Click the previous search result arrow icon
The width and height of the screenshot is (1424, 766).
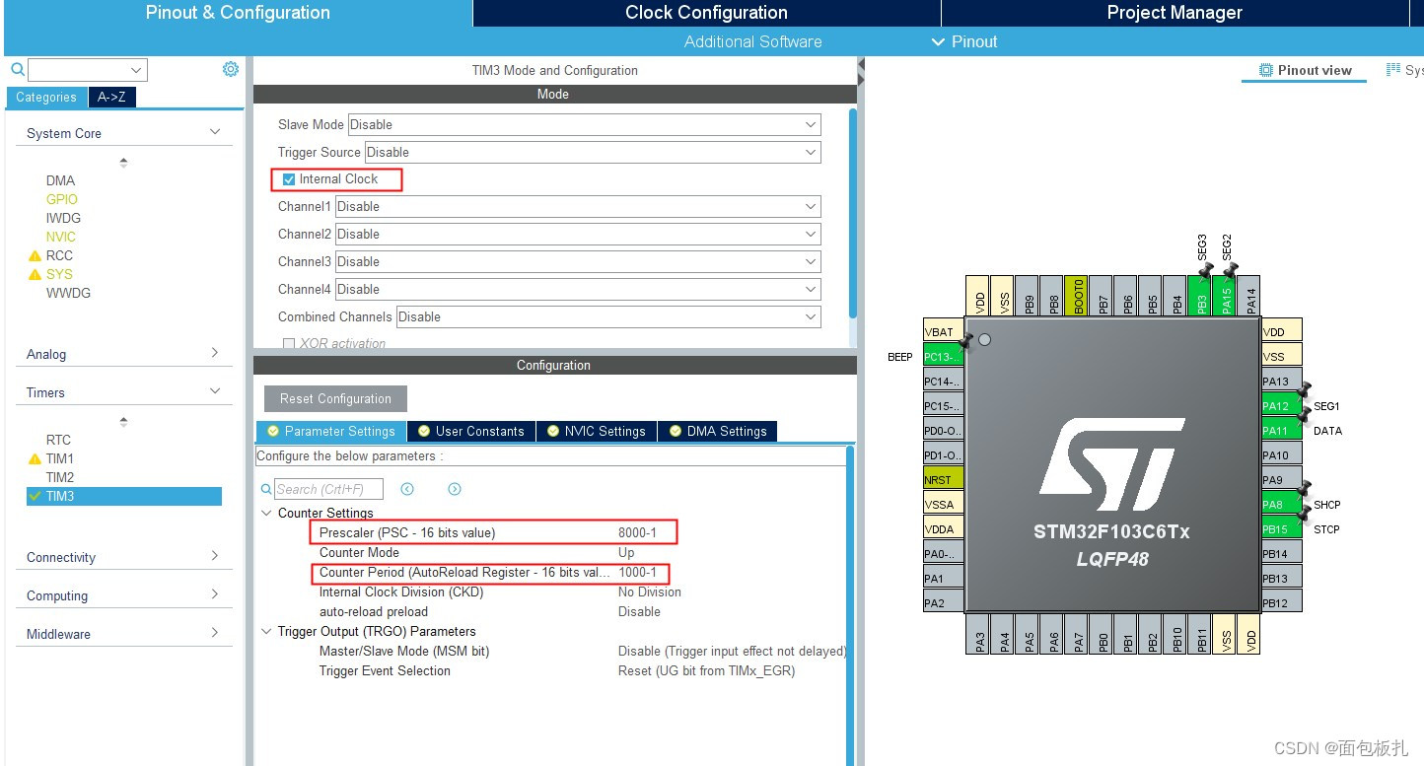click(407, 489)
